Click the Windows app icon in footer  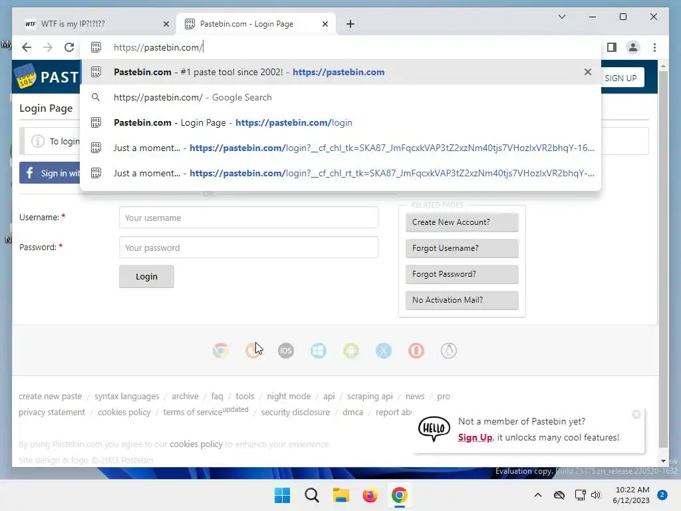point(319,350)
